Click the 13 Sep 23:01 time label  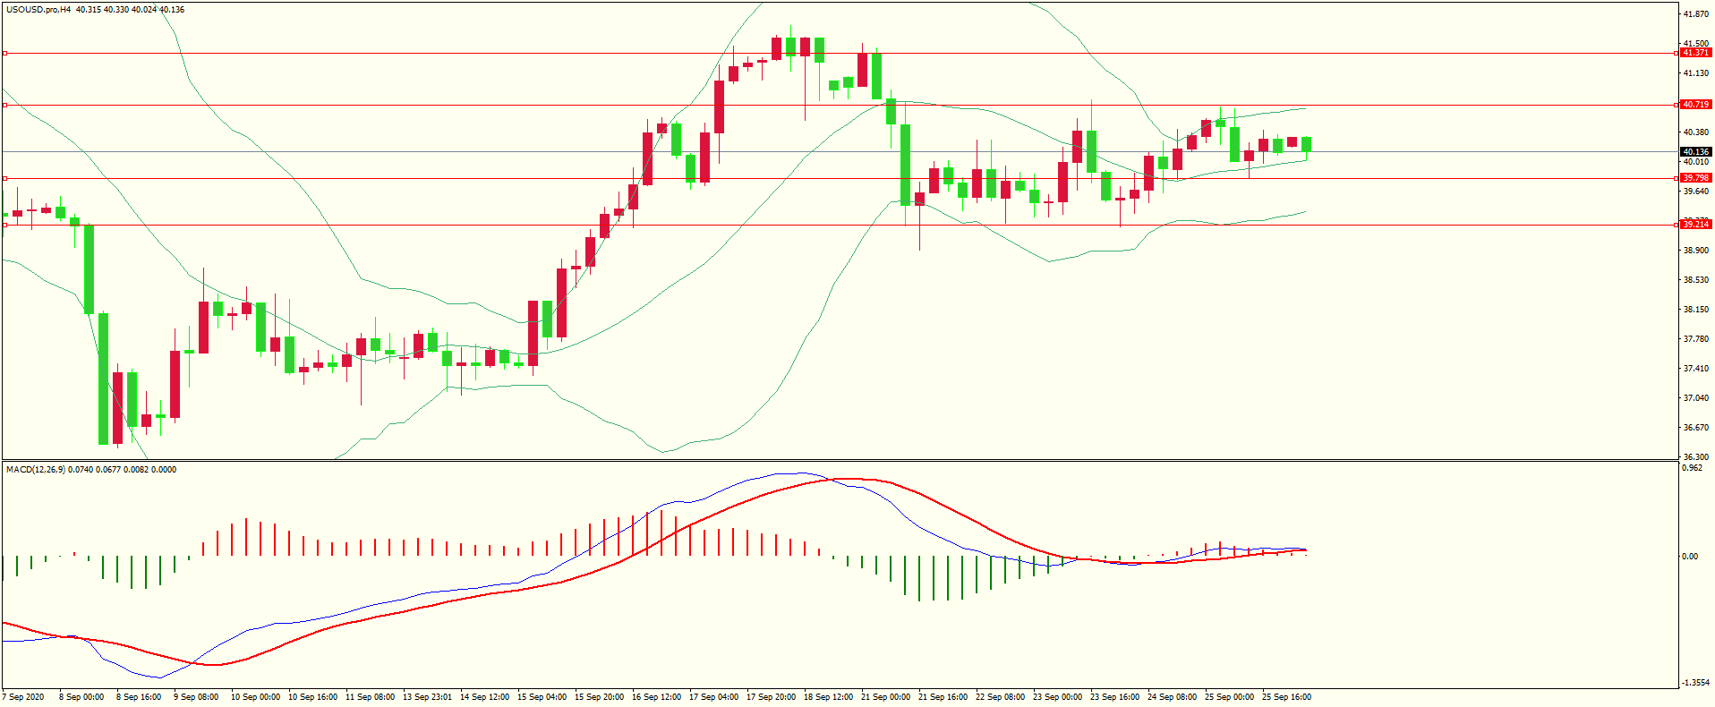point(427,697)
